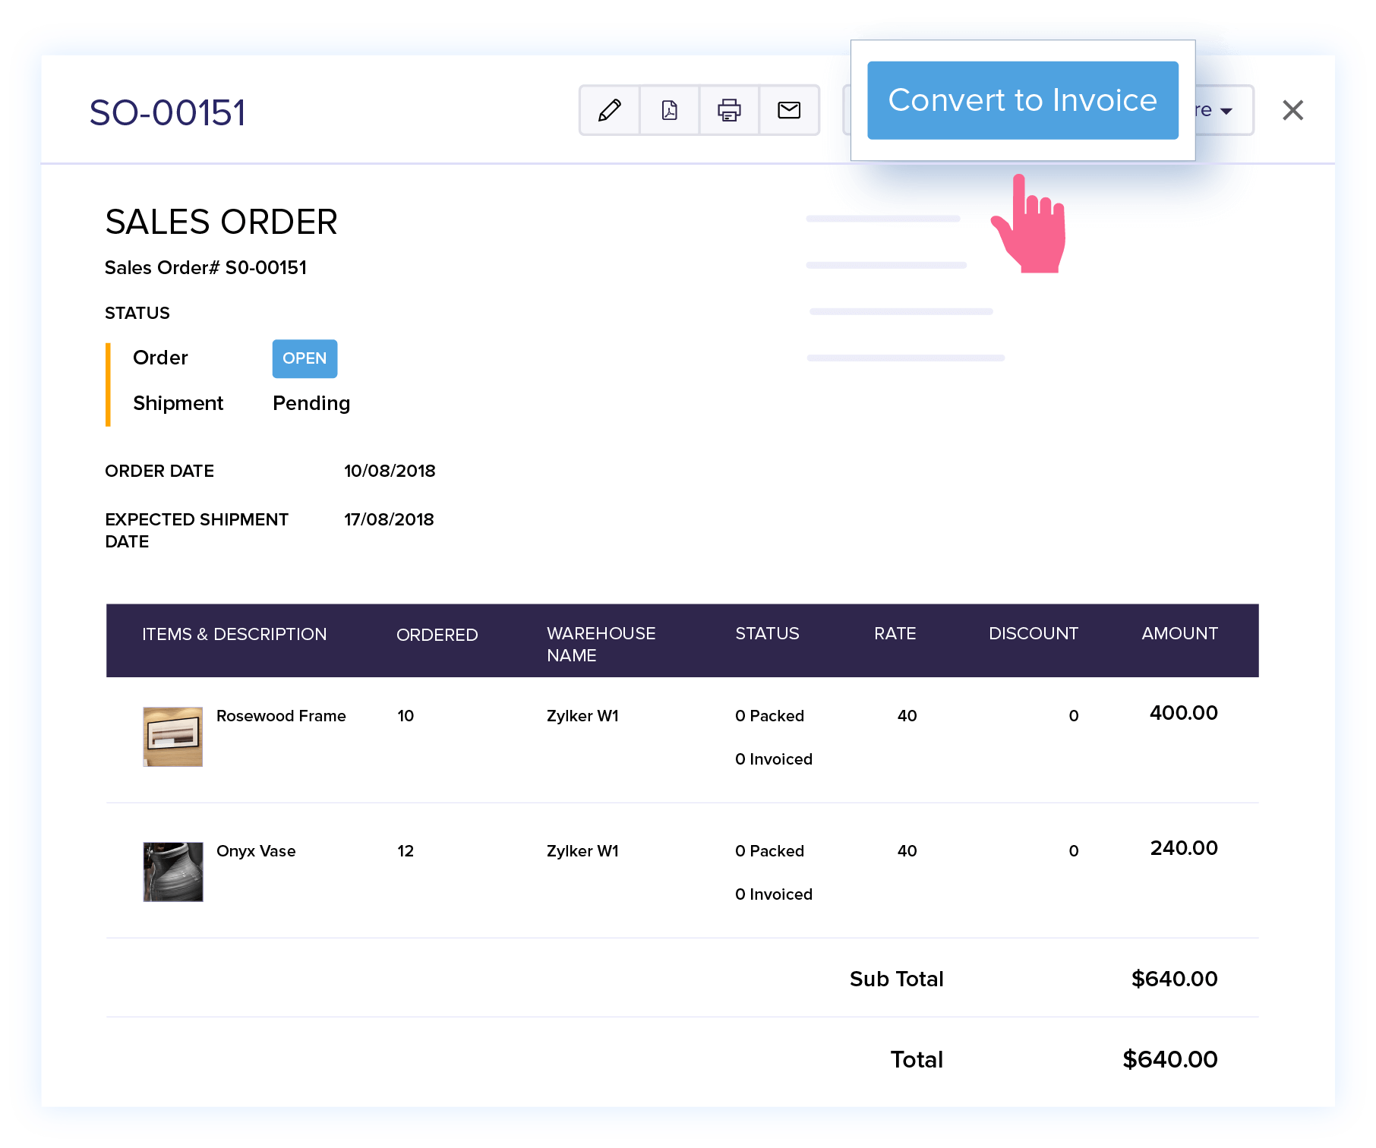
Task: Select the order date 10/08/2018
Action: point(390,471)
